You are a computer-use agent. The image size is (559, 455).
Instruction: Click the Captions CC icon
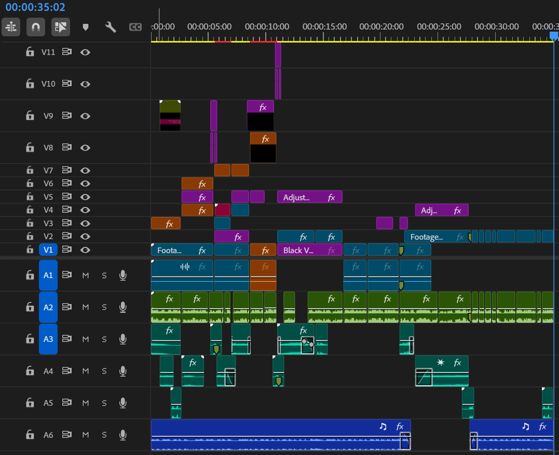click(135, 27)
